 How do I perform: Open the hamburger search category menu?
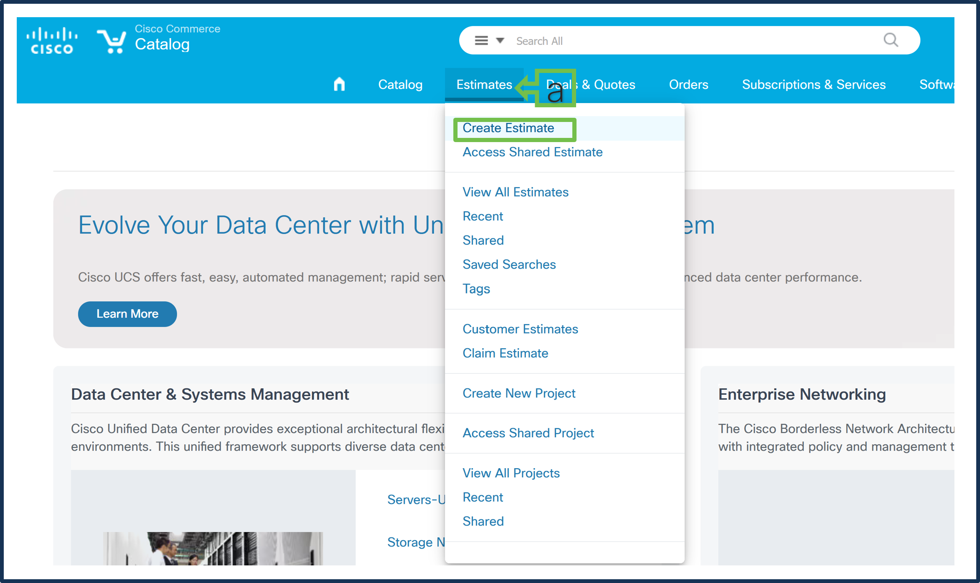pos(481,41)
